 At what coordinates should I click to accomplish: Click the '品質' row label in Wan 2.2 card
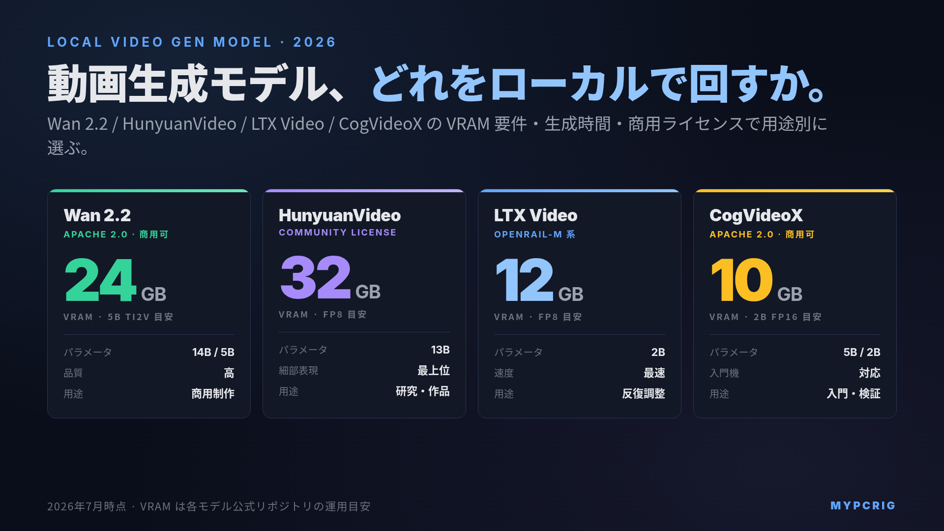73,373
